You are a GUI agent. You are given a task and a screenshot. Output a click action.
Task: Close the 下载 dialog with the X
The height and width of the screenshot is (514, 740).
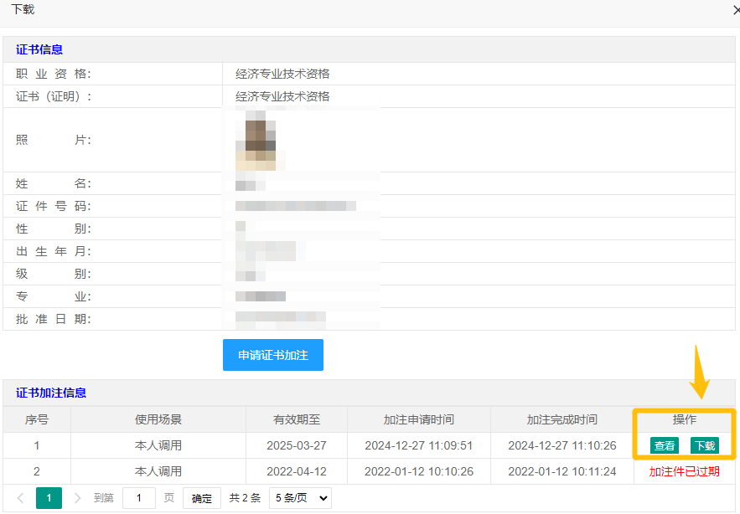pos(734,11)
